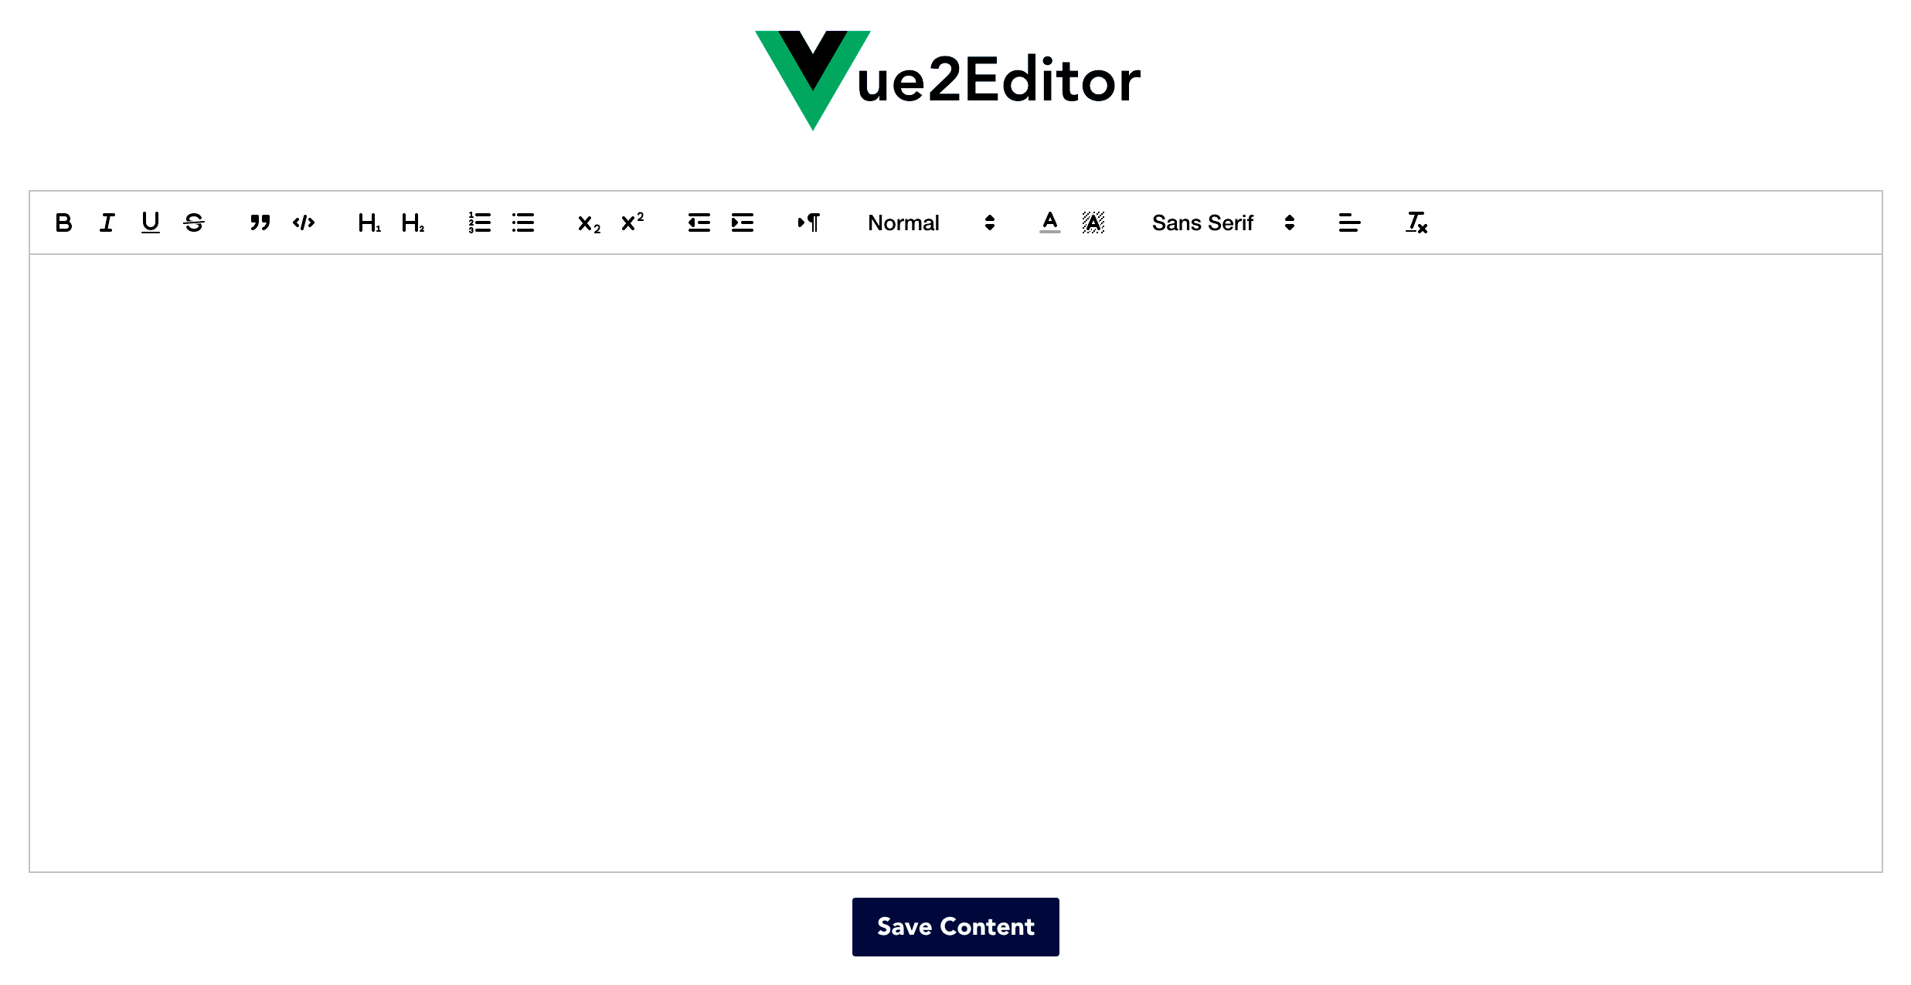Click the clear formatting button
This screenshot has width=1911, height=985.
[1416, 222]
